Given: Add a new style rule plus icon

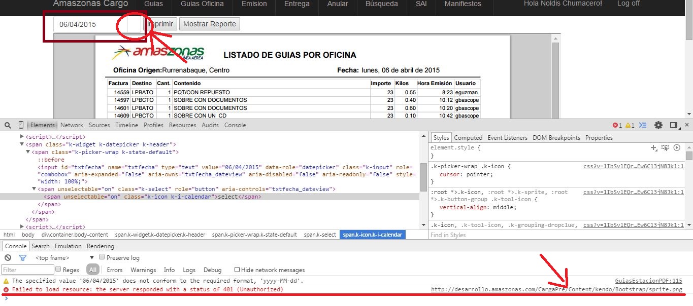Looking at the screenshot, I should coord(654,148).
